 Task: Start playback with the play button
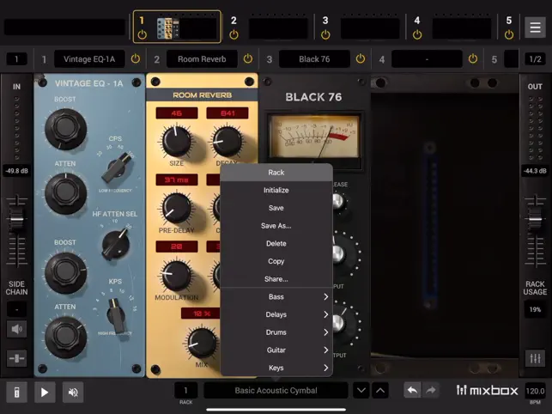coord(45,392)
